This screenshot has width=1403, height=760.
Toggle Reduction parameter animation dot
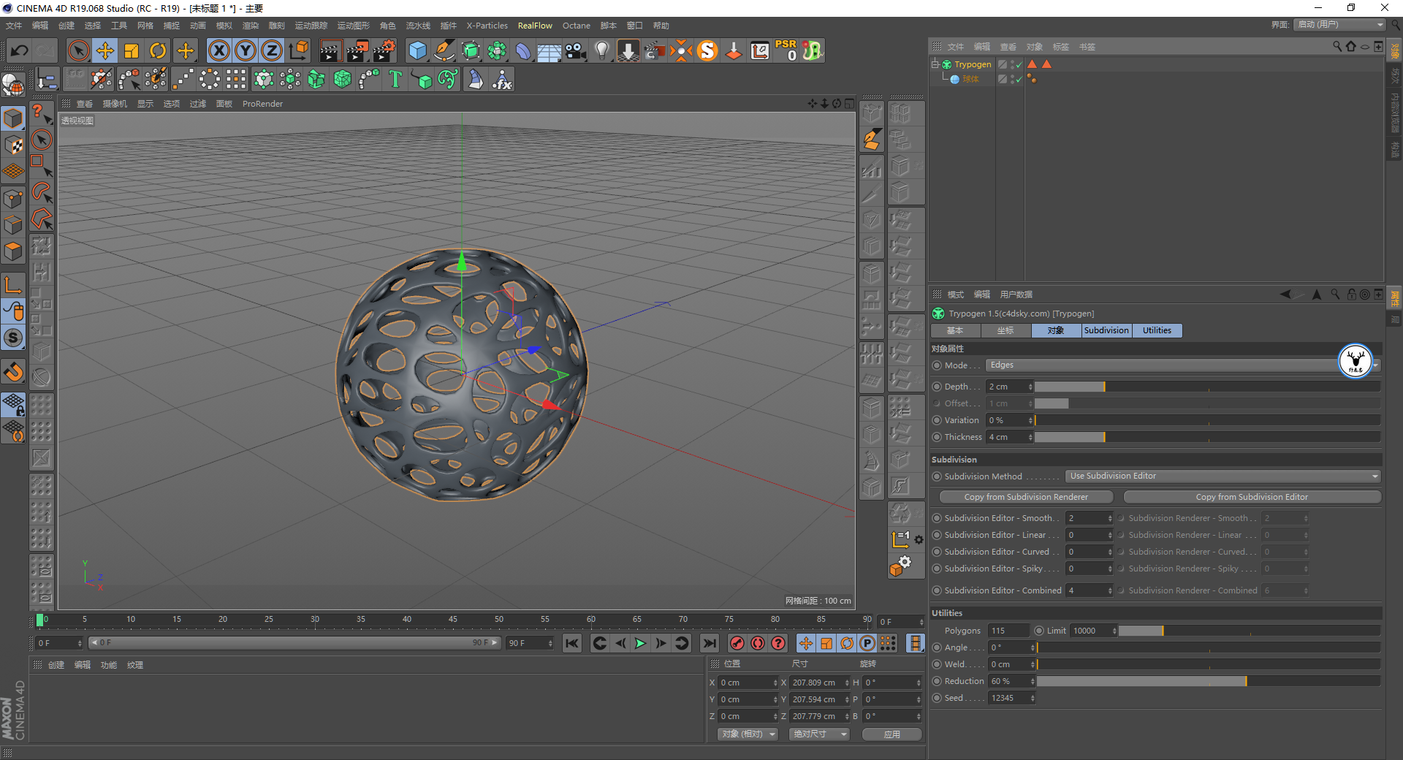tap(937, 681)
